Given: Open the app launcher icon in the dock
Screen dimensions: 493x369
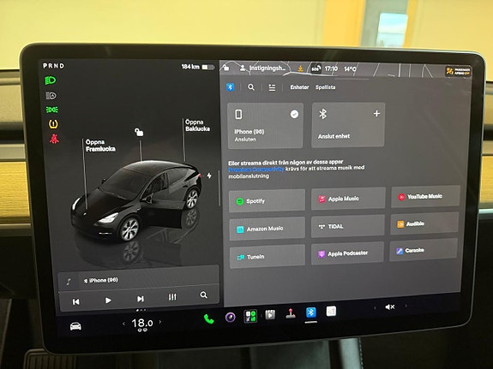Looking at the screenshot, I should click(250, 316).
